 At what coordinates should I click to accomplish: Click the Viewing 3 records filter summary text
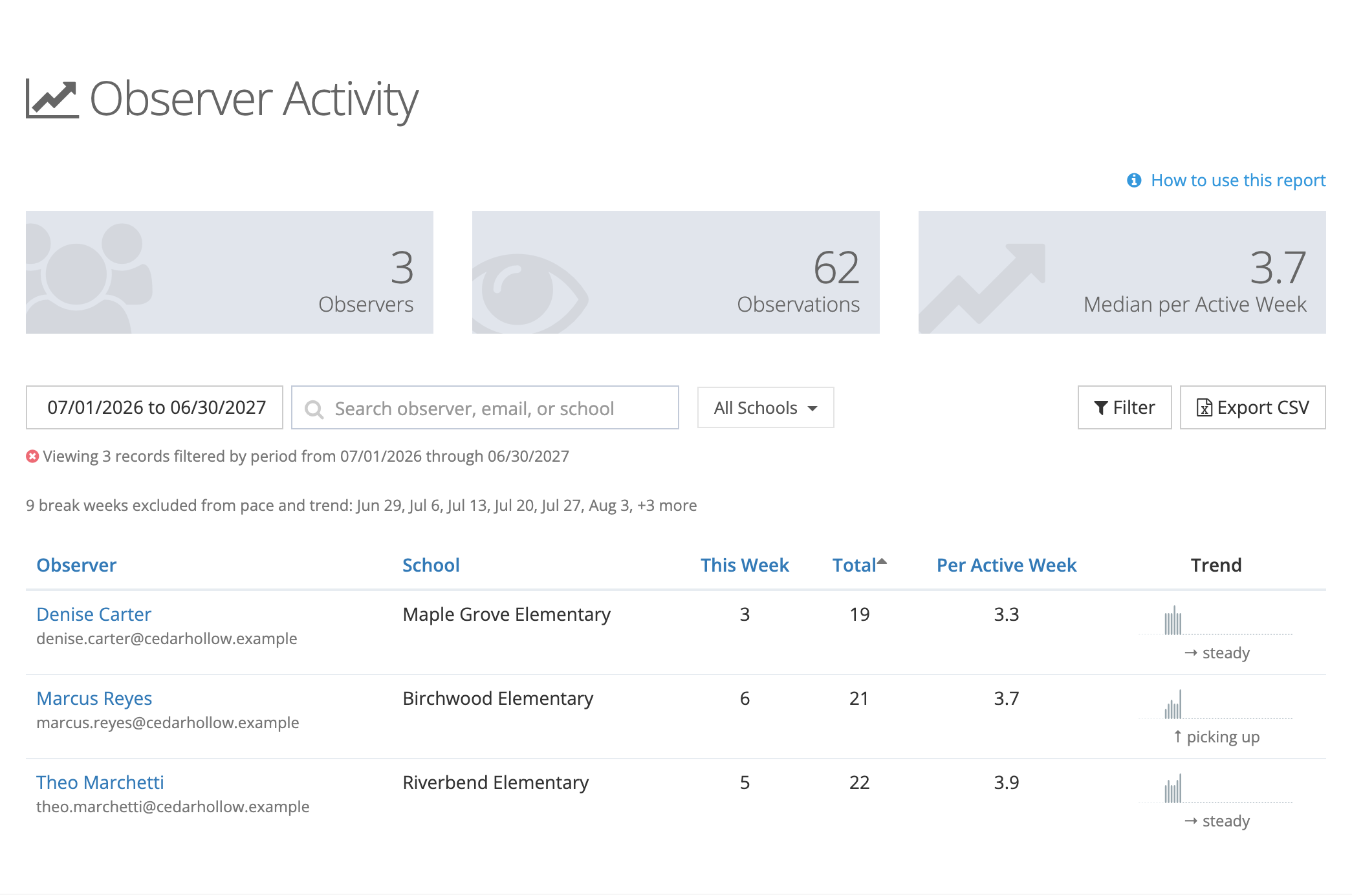[306, 457]
